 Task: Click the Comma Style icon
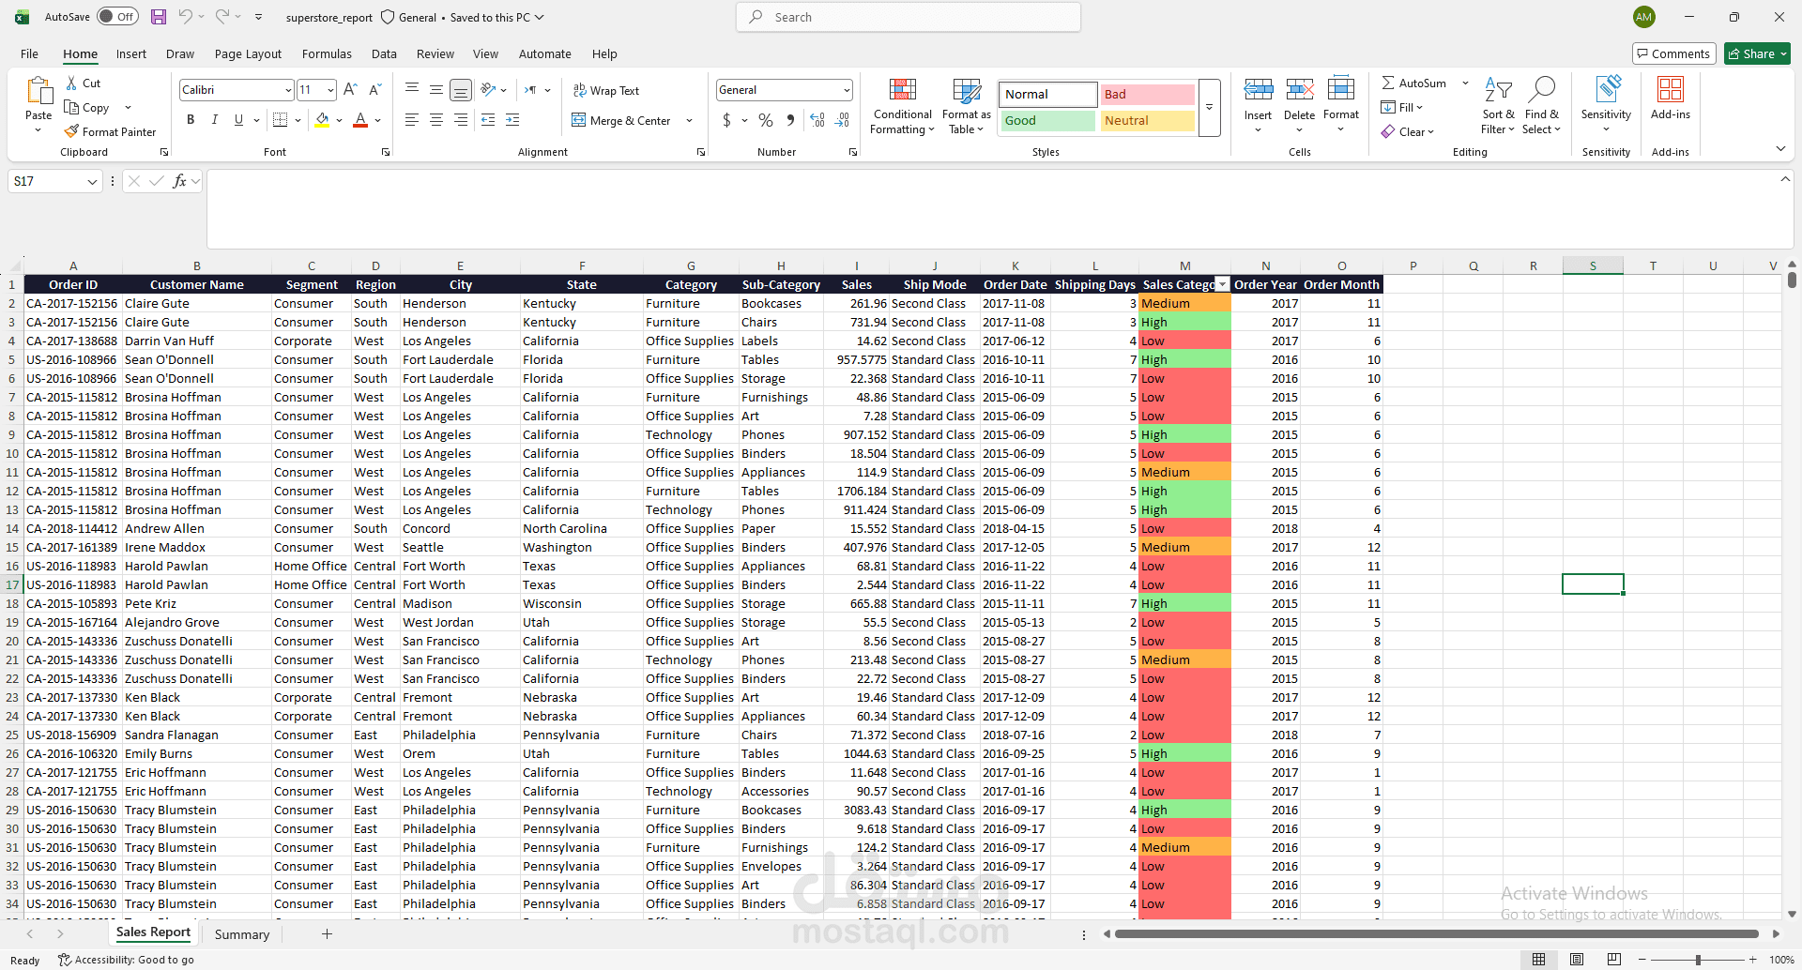(790, 120)
